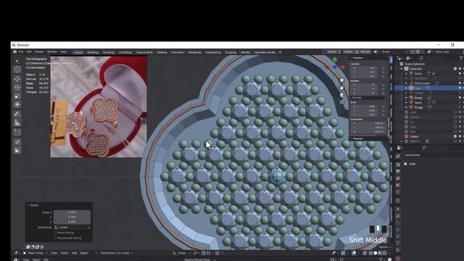The image size is (464, 261).
Task: Toggle Mirror Editing checkbox
Action: click(55, 233)
